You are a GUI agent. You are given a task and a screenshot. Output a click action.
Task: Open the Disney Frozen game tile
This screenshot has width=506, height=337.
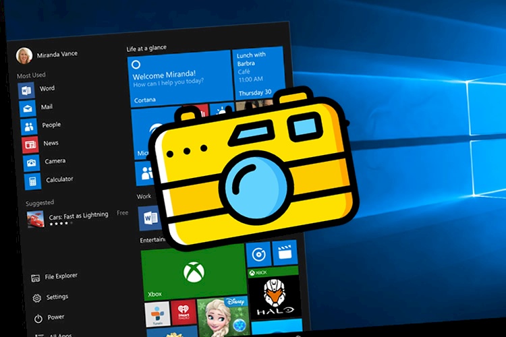tap(223, 316)
